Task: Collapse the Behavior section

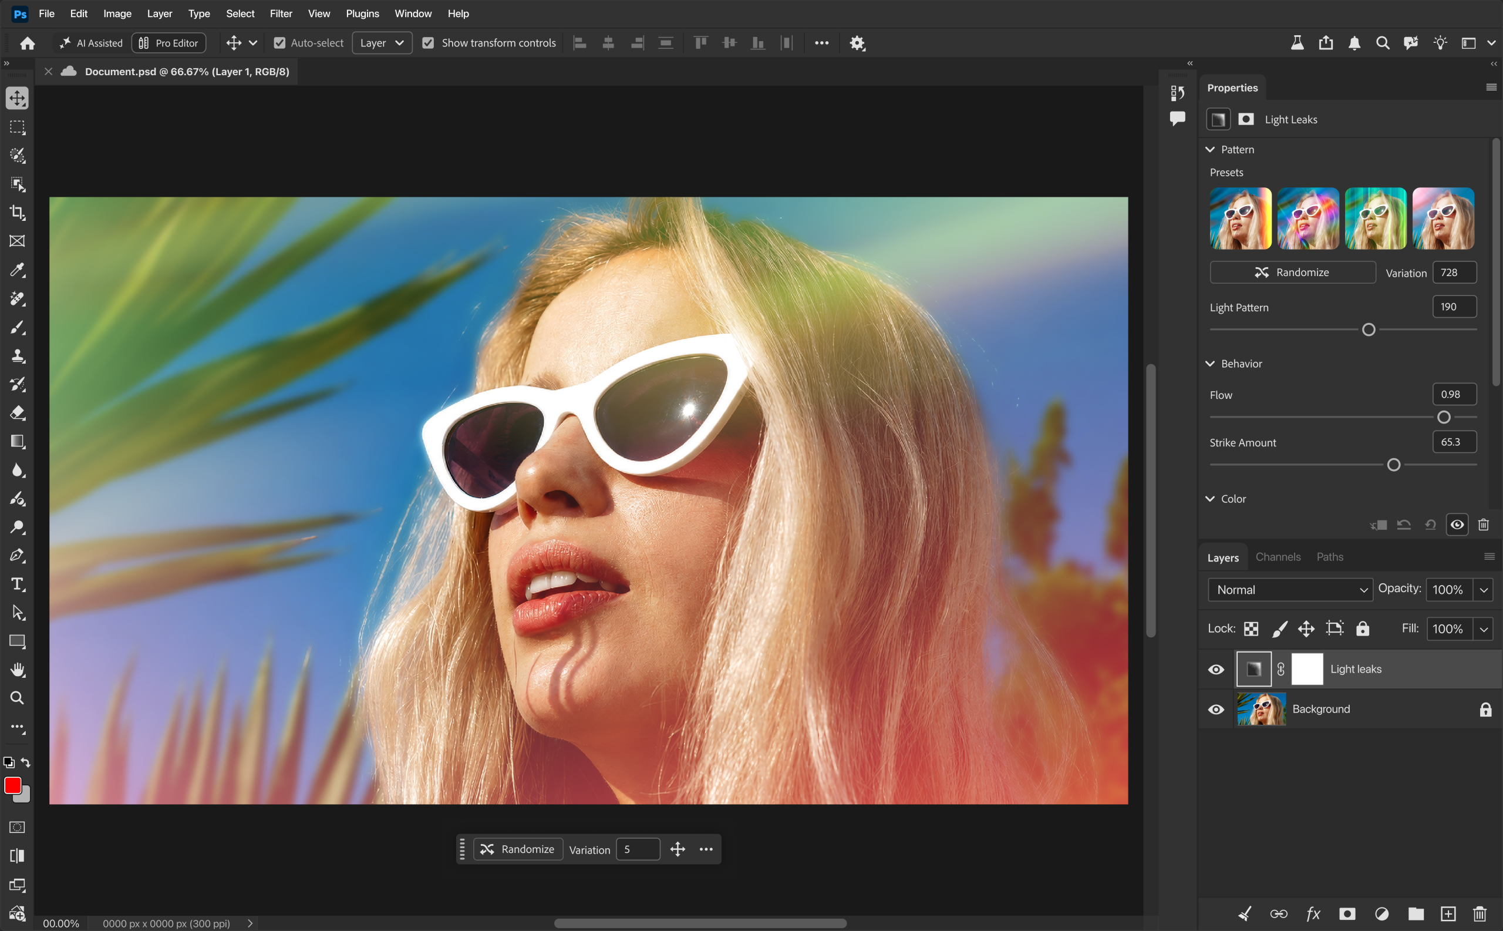Action: pos(1210,364)
